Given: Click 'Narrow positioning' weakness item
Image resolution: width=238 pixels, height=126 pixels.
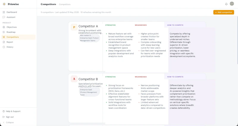Looking at the screenshot, I should 150,88.
